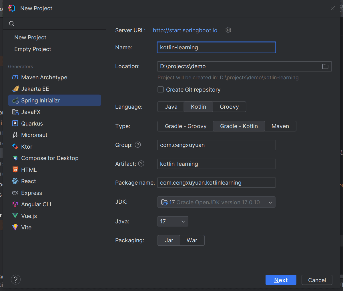This screenshot has height=291, width=343.
Task: Choose Ktor generator
Action: pos(55,147)
